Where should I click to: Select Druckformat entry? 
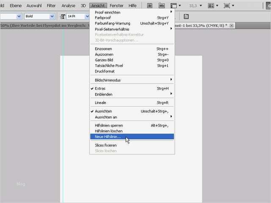coord(132,71)
